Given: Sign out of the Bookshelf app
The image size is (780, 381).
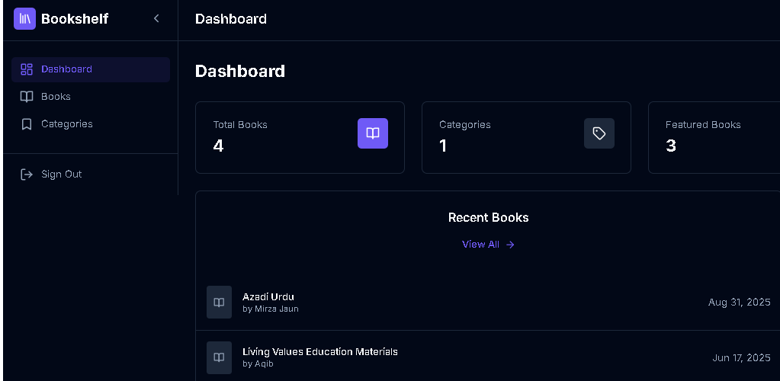Looking at the screenshot, I should pyautogui.click(x=61, y=174).
